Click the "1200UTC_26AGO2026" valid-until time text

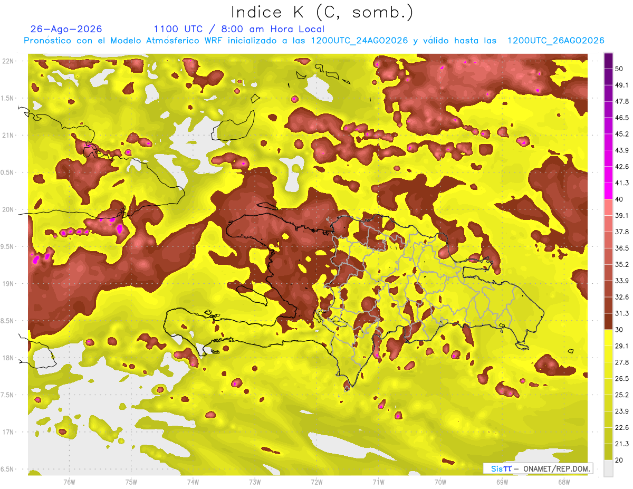[x=555, y=41]
